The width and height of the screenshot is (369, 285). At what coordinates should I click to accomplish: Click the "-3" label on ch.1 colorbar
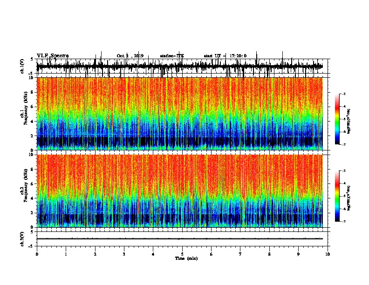343,94
